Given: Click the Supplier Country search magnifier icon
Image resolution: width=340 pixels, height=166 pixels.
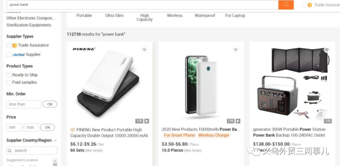Looking at the screenshot, I should pos(10,151).
